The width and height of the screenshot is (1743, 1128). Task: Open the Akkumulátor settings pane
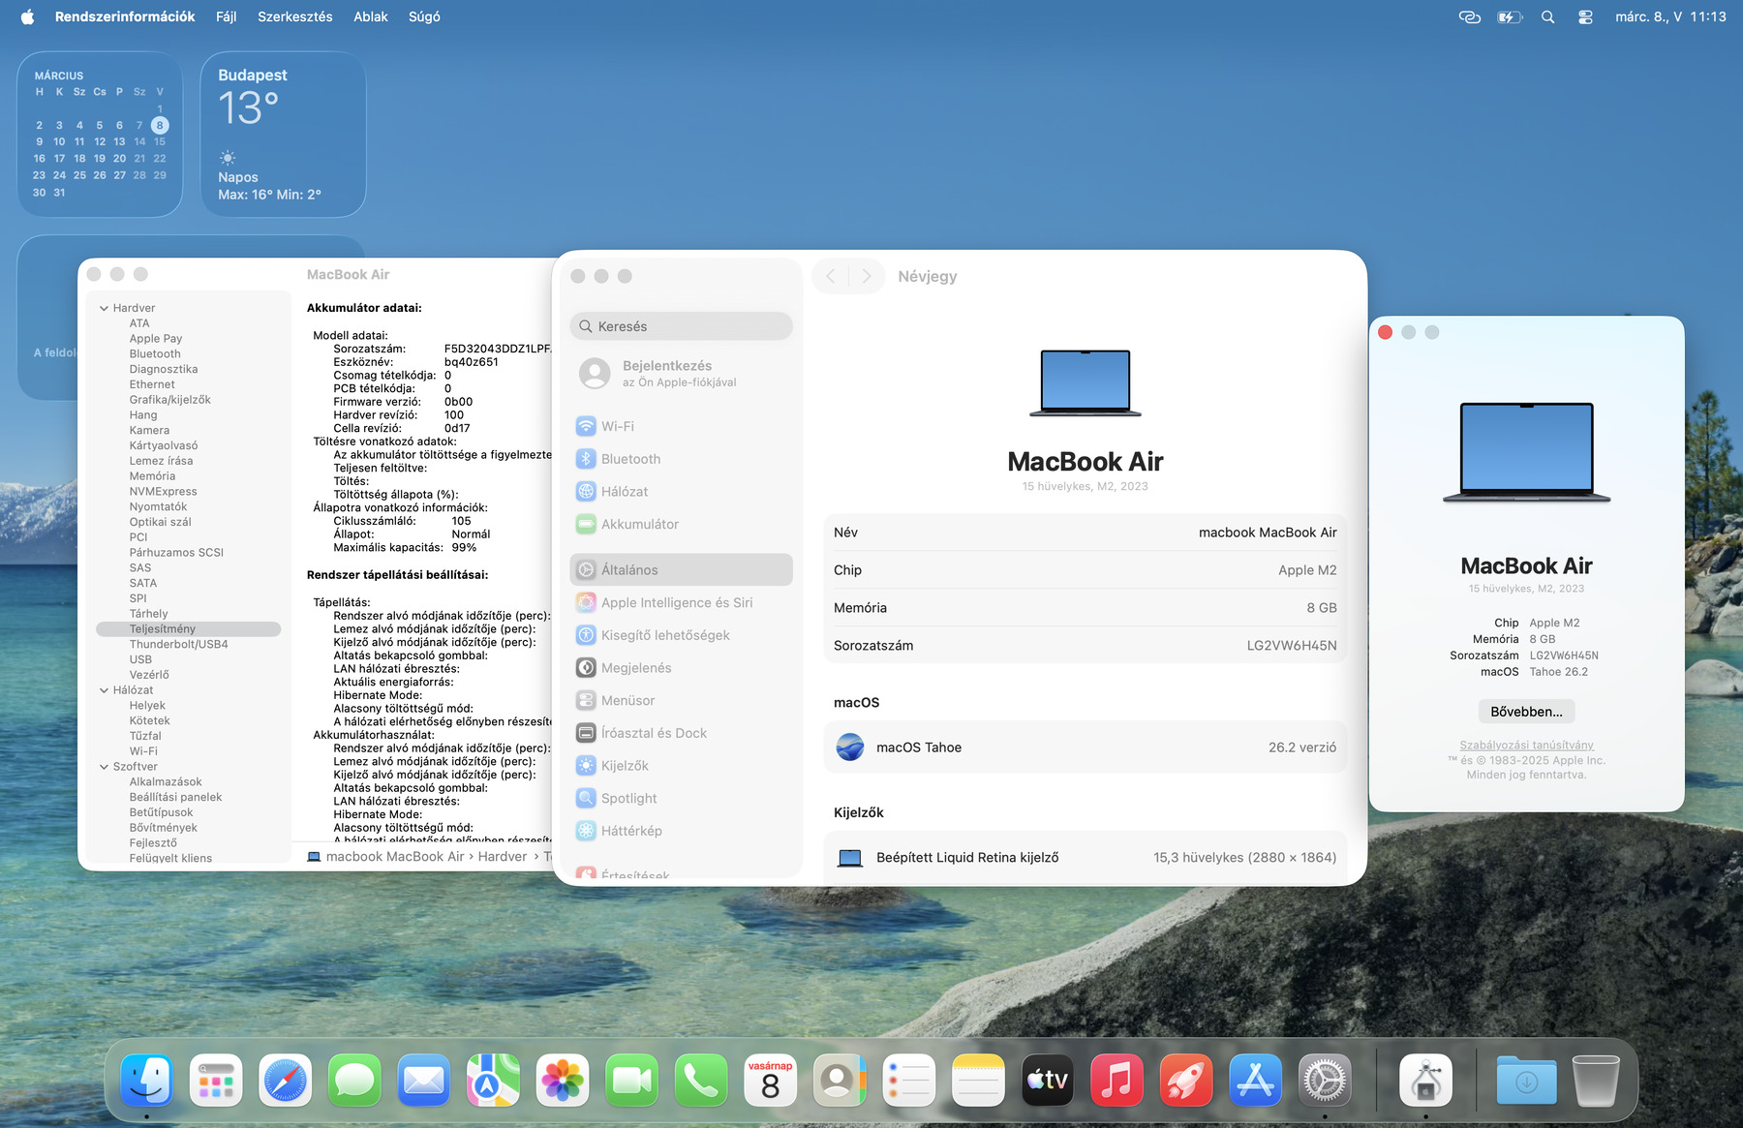point(639,524)
